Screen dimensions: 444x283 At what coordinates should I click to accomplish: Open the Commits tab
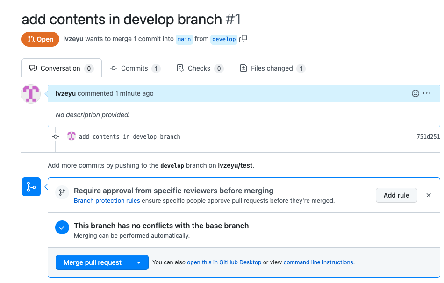(135, 68)
